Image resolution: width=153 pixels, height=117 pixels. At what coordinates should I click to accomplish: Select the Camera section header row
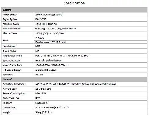click(74, 10)
